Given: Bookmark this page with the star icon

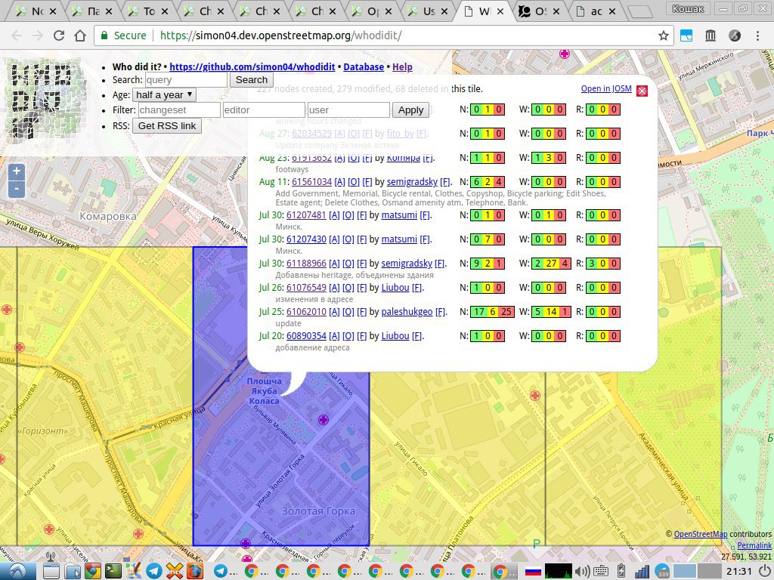Looking at the screenshot, I should click(664, 35).
